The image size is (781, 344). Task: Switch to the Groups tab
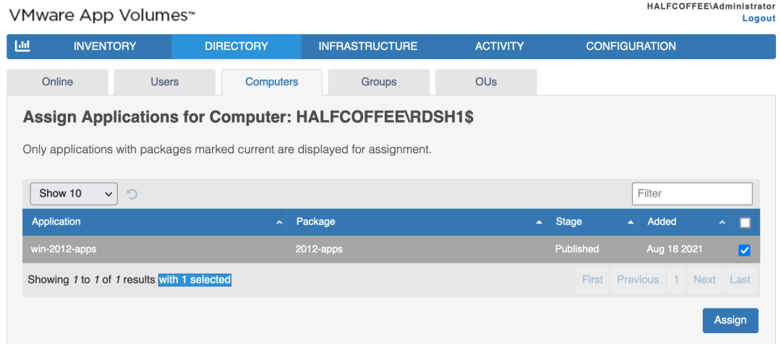pos(379,82)
